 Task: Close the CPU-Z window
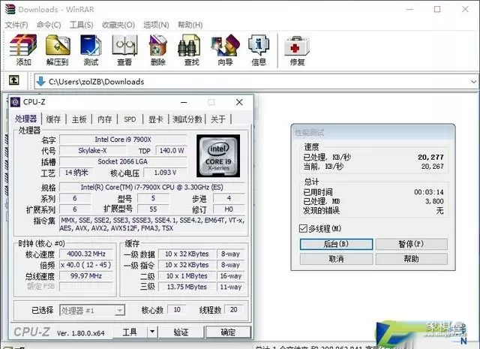point(239,102)
